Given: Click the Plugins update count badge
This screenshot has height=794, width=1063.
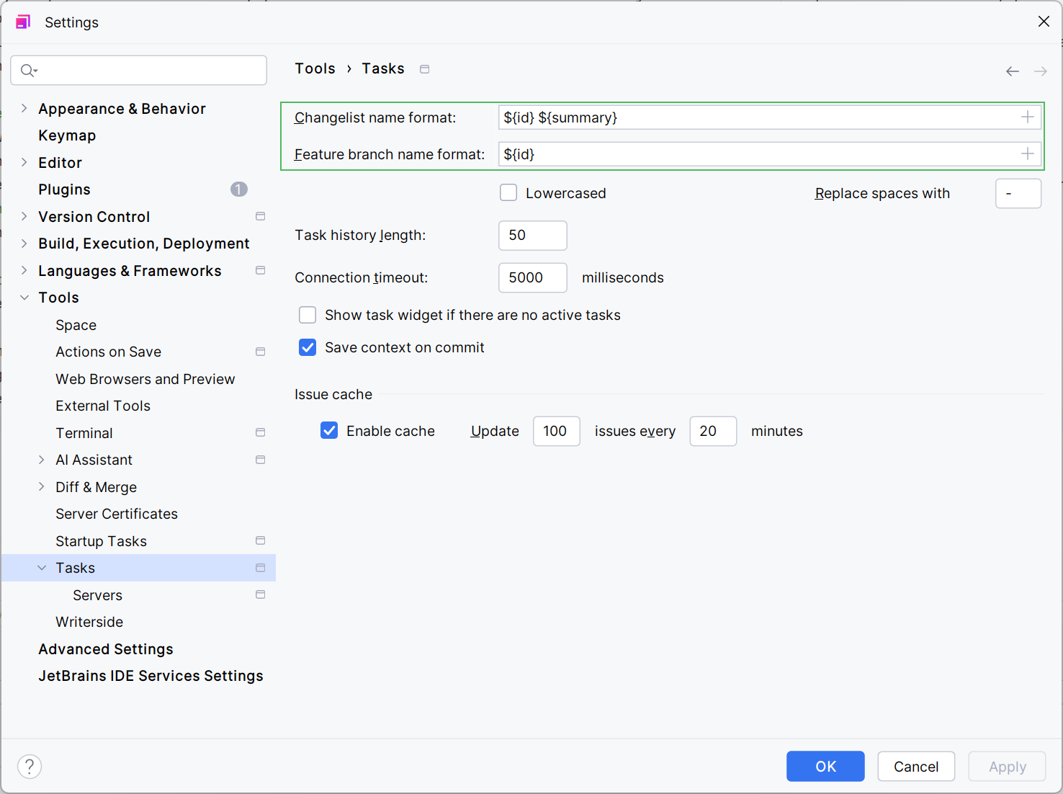Looking at the screenshot, I should click(x=238, y=189).
